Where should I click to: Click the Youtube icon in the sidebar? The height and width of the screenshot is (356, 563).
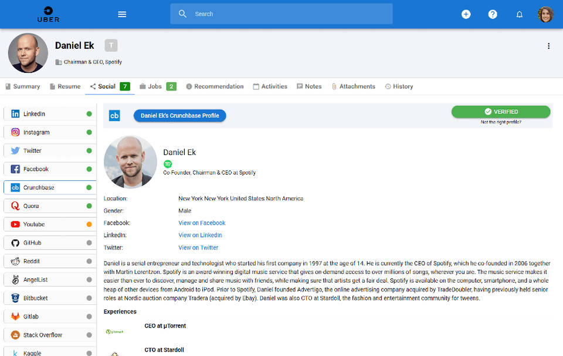click(x=15, y=224)
